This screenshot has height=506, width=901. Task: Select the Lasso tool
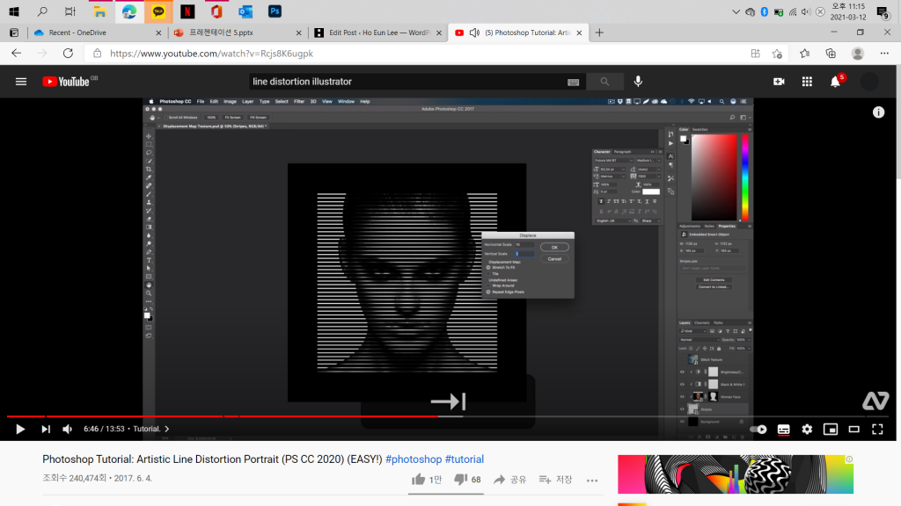pos(149,153)
